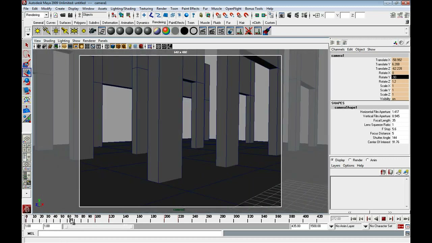Assign the ramp shader colorful sphere

click(x=166, y=31)
